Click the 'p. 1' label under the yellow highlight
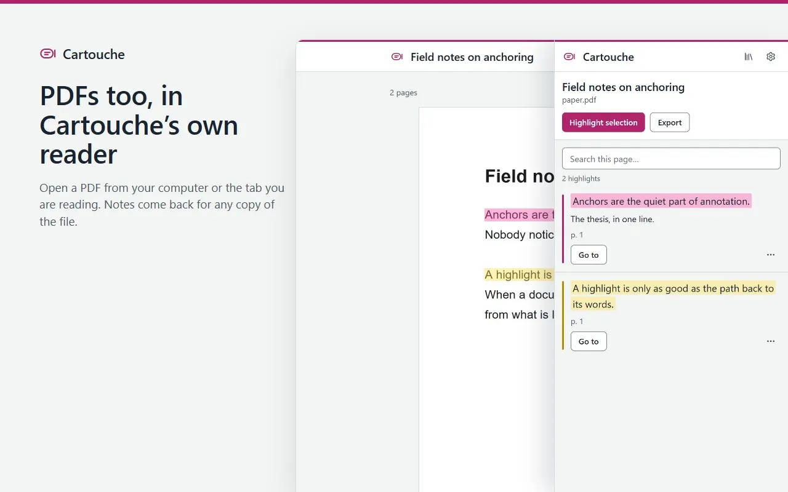 pos(577,322)
